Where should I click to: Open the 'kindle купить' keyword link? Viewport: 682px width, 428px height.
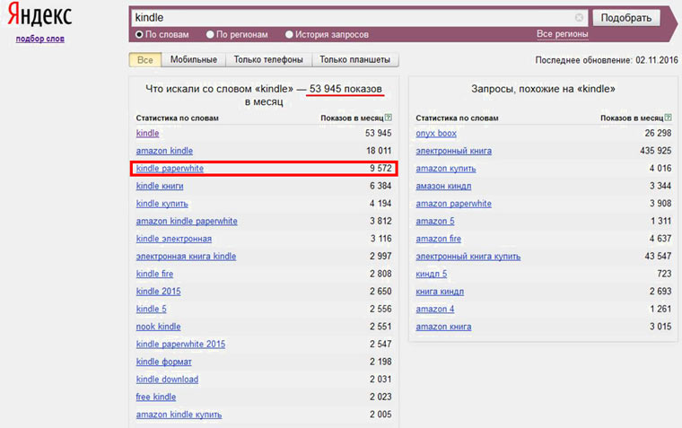pos(162,204)
